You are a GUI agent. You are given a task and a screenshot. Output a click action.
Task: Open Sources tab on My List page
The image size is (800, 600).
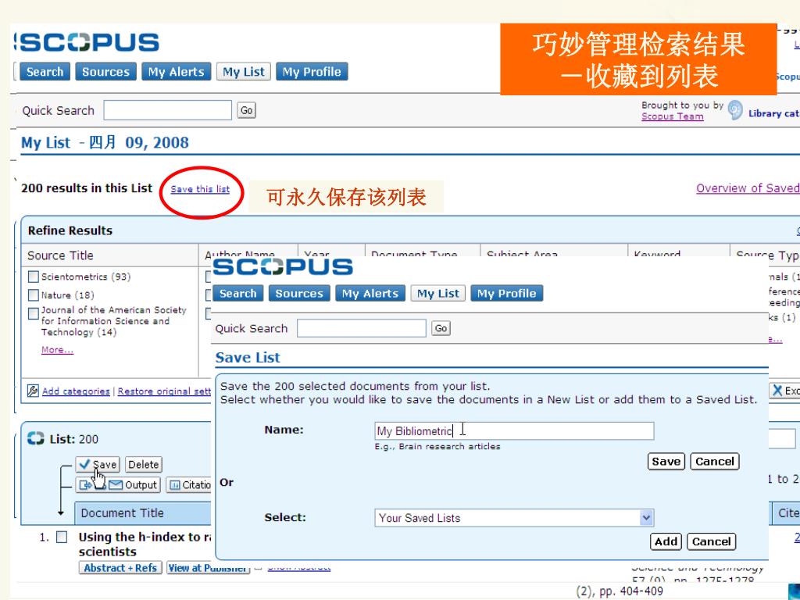point(106,72)
